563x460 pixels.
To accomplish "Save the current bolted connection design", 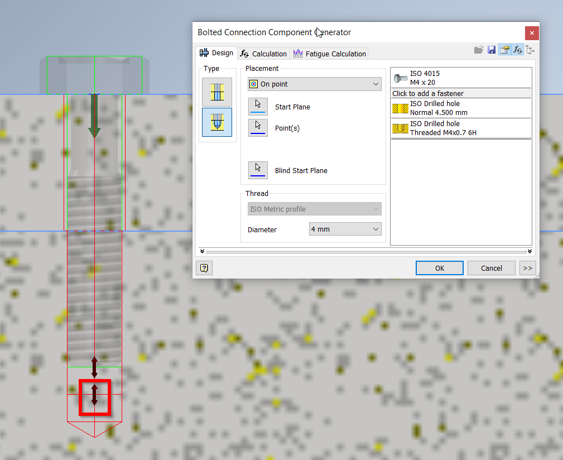I will coord(492,50).
